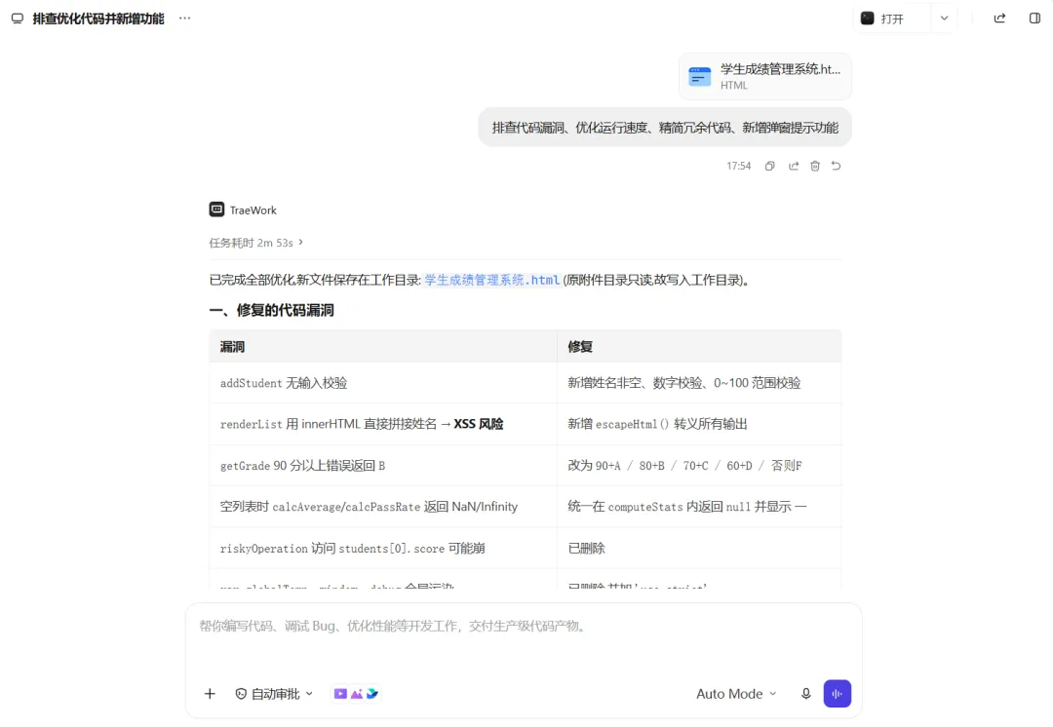Click the 改为 90+A / 80+B cell

[699, 465]
